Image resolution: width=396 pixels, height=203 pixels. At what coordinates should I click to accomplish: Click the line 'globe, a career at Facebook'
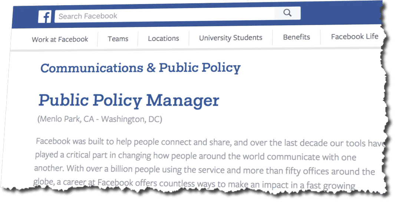194,184
